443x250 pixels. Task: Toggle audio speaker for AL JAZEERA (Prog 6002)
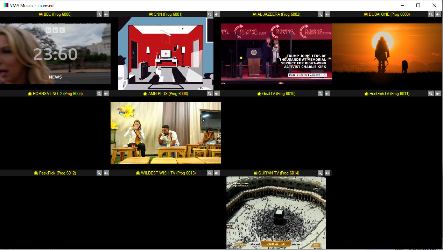tap(328, 14)
